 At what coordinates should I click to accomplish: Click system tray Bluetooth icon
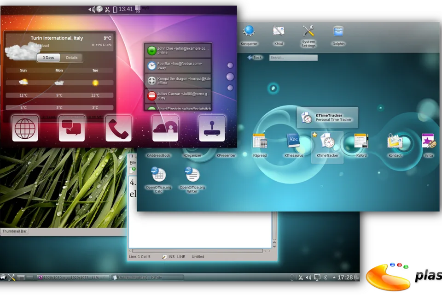point(326,278)
